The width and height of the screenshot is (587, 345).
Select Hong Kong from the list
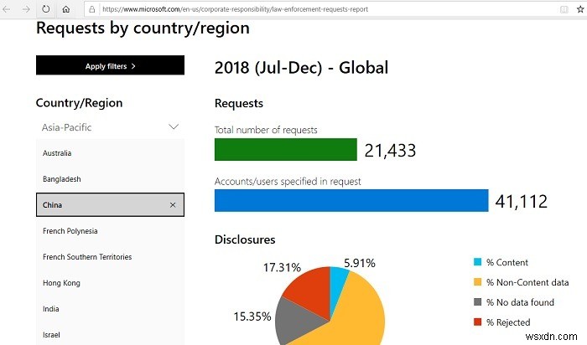(61, 283)
